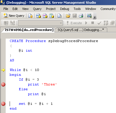
Task: Click the Parse checkmark icon
Action: pos(99,23)
